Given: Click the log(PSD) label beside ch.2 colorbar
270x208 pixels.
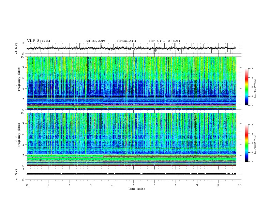Looking at the screenshot, I should pyautogui.click(x=255, y=145).
